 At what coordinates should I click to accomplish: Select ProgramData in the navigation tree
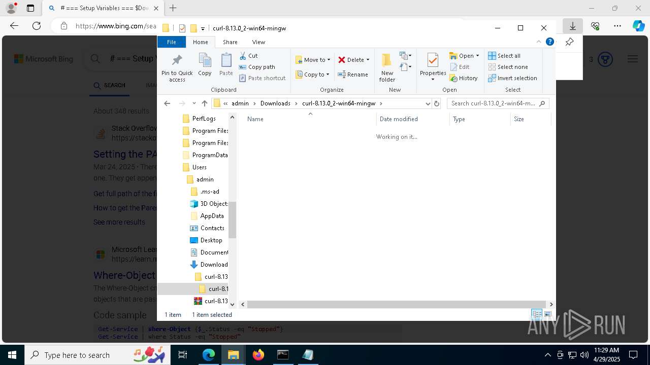click(205, 155)
